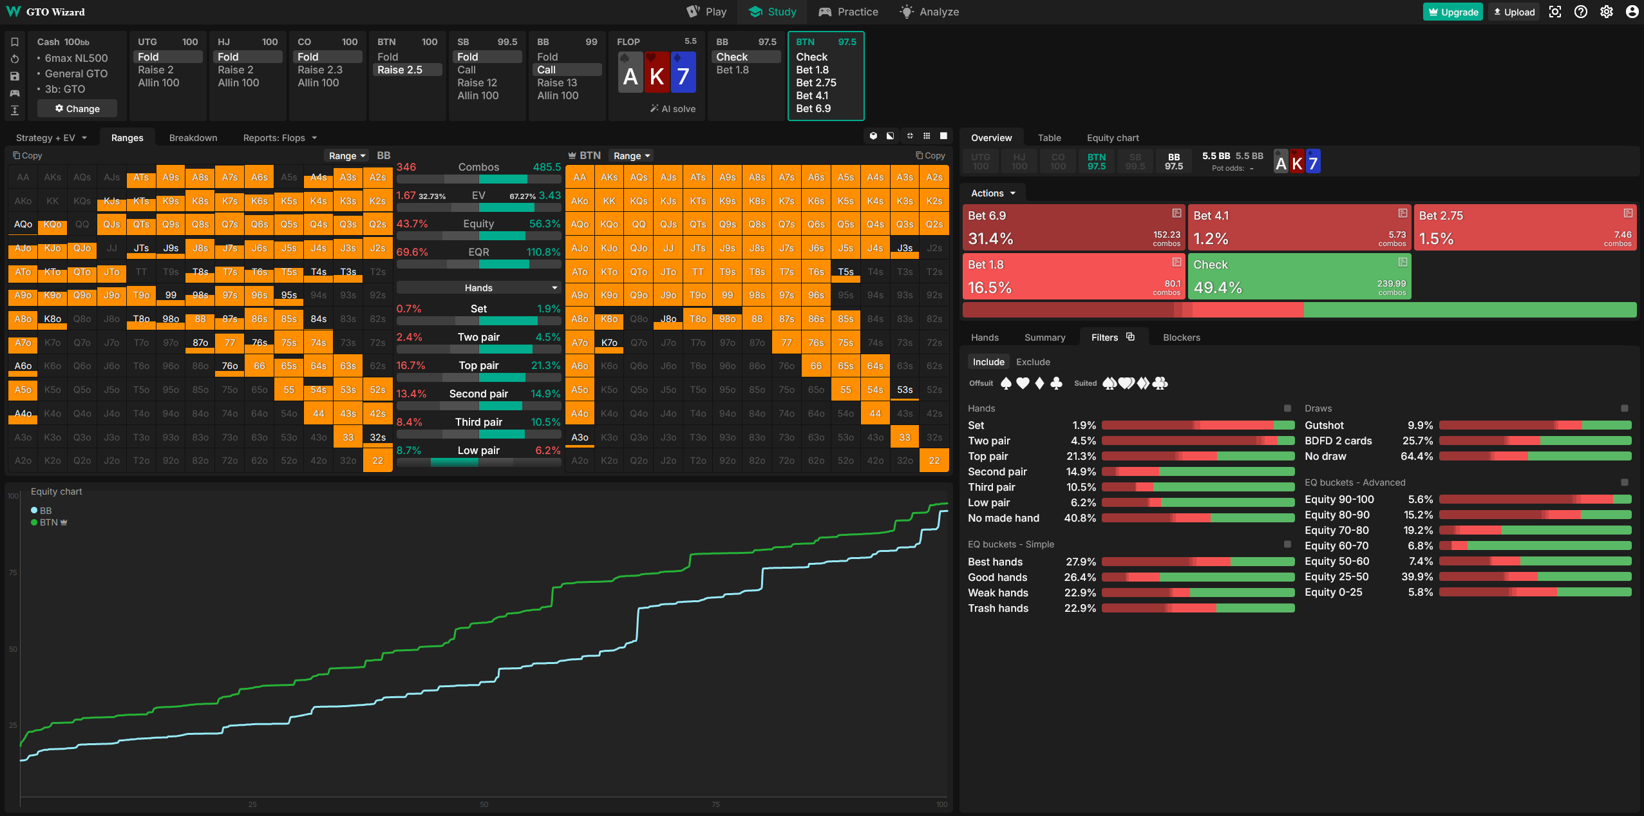This screenshot has width=1644, height=816.
Task: Switch filter mode to Exclude
Action: [x=1033, y=362]
